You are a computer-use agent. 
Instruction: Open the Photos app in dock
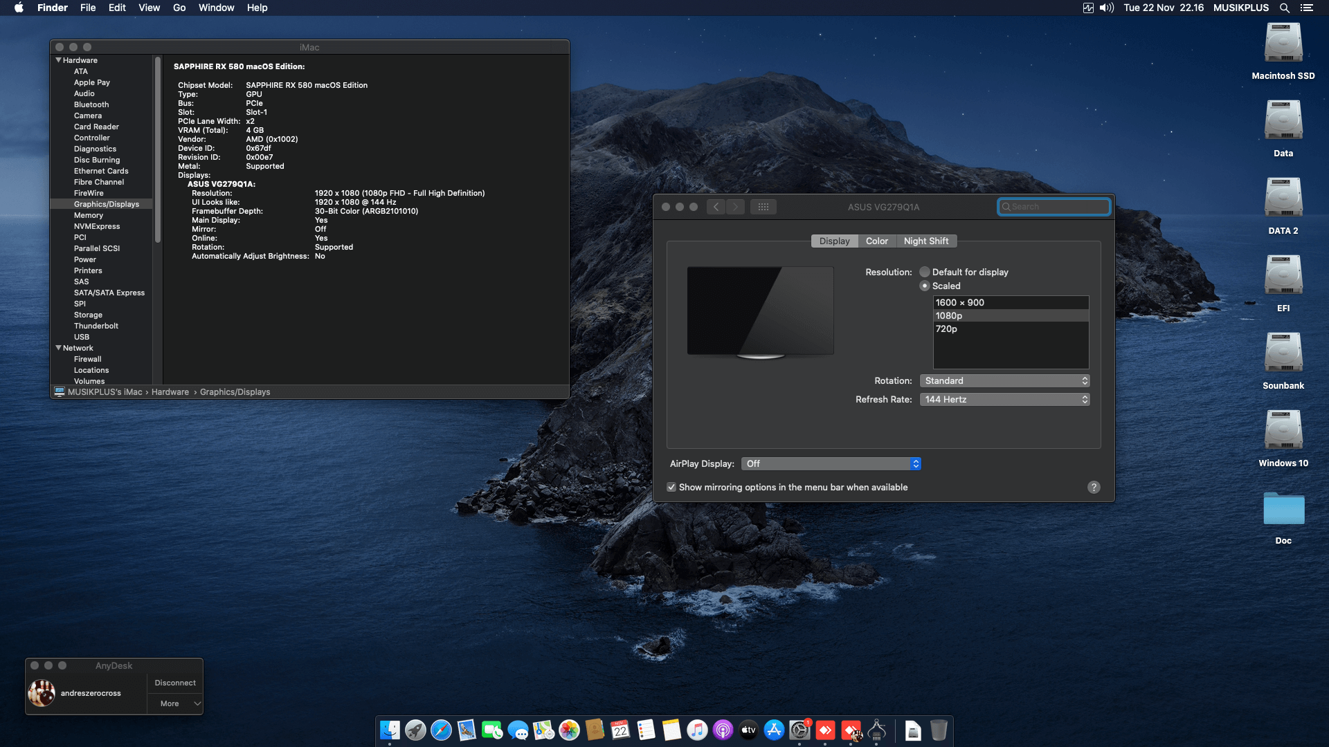[x=569, y=730]
